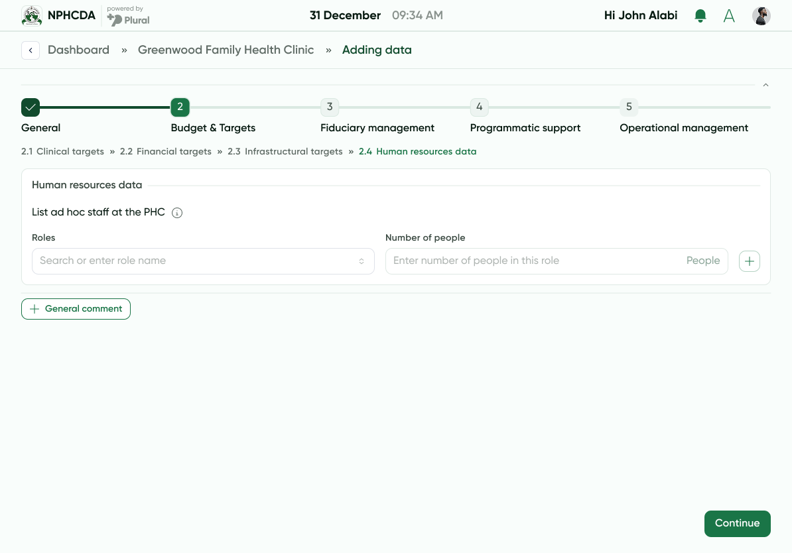This screenshot has width=792, height=553.
Task: Click the plus icon to add another role
Action: [x=750, y=261]
